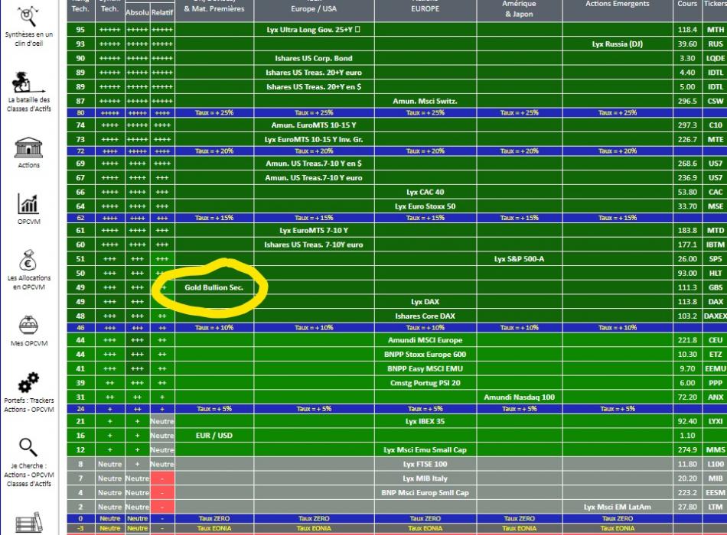Open the Ishares US Corp. Bond tracker
This screenshot has height=535, width=727.
[x=314, y=58]
